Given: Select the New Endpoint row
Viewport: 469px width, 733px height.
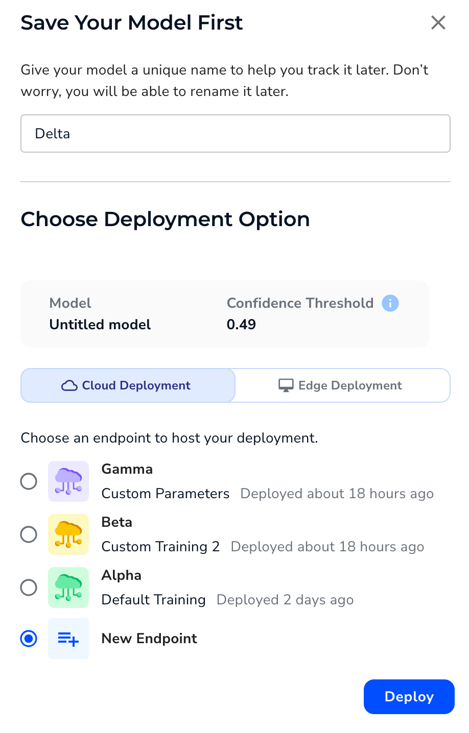Looking at the screenshot, I should tap(149, 639).
